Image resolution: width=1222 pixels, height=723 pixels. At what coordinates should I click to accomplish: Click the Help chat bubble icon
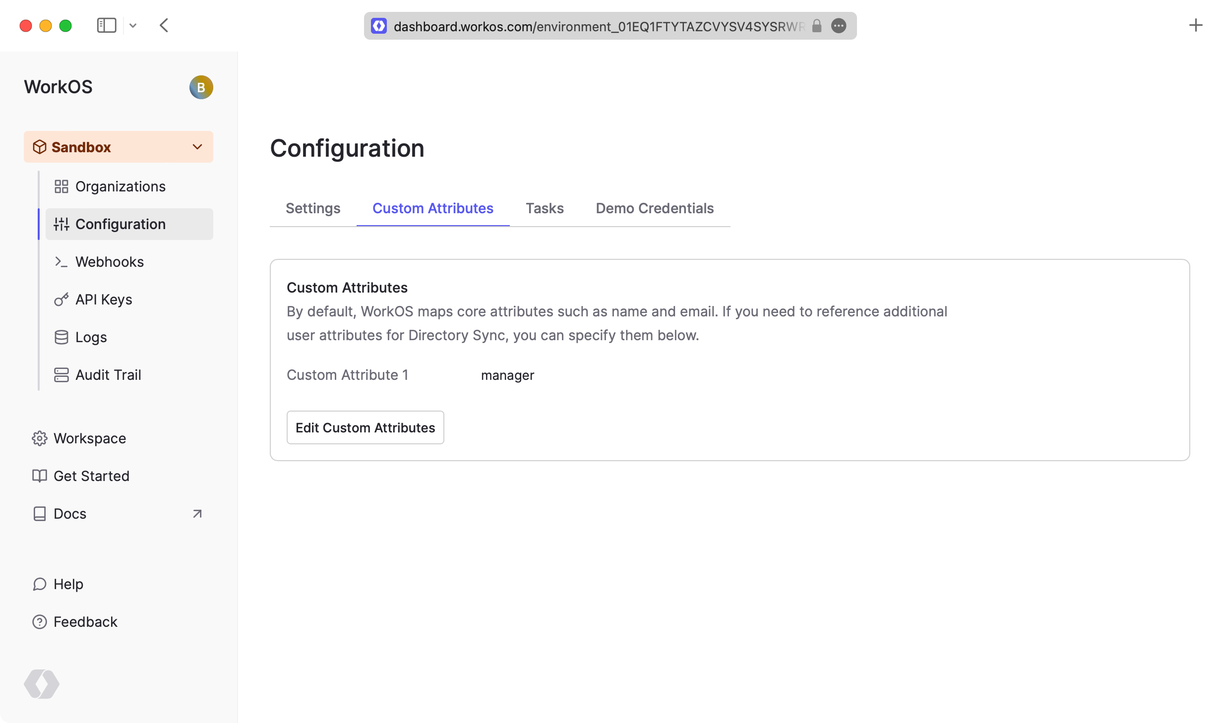pyautogui.click(x=39, y=584)
